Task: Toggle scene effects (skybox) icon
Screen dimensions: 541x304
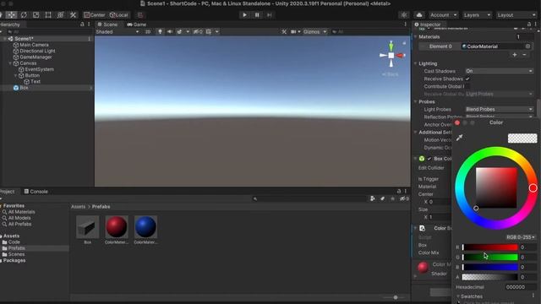Action: 179,32
